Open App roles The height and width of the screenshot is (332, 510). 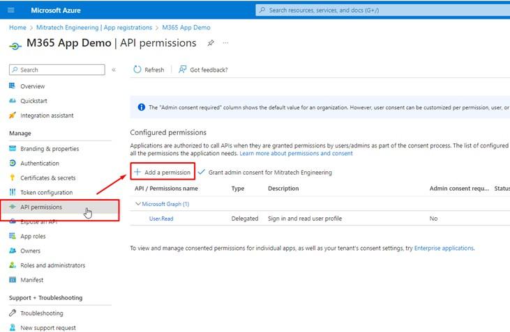(33, 236)
